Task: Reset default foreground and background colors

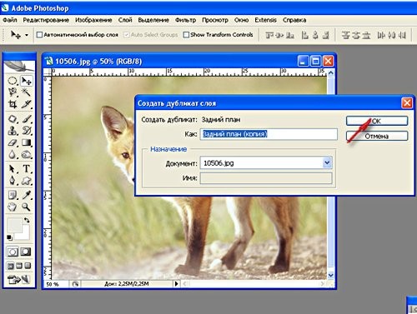Action: pos(9,237)
